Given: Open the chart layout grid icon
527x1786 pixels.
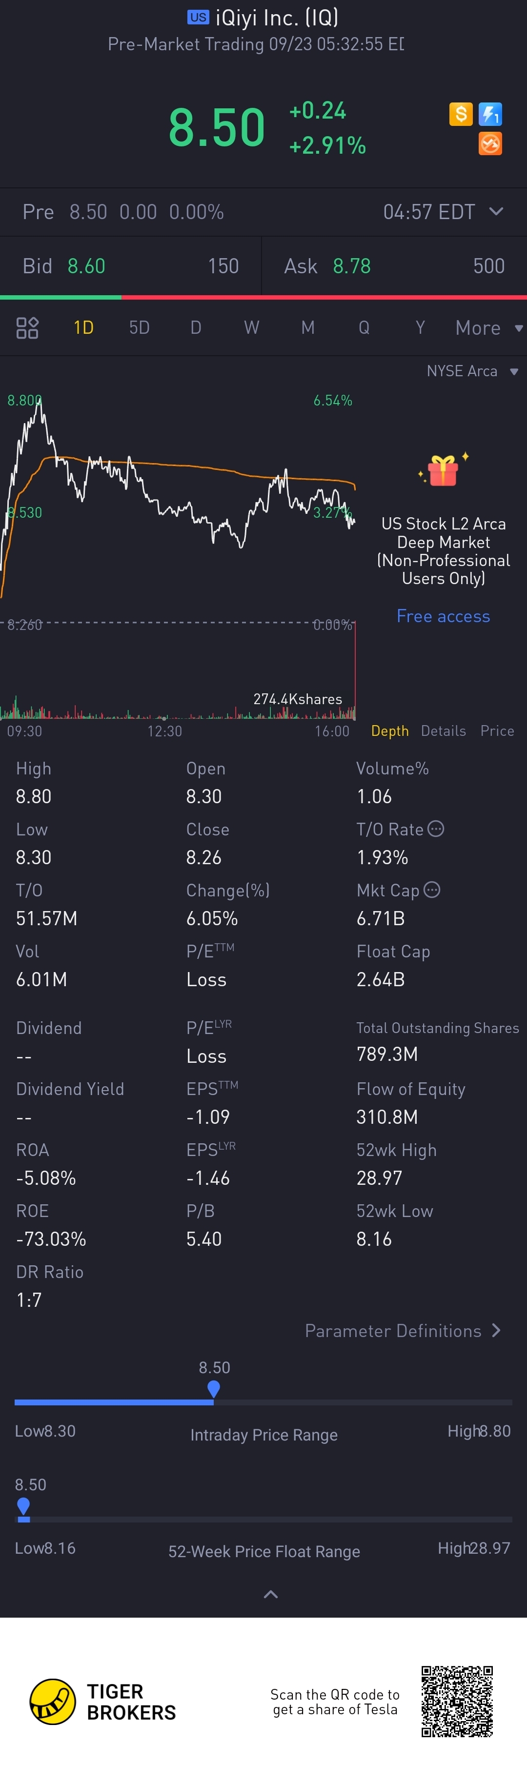Looking at the screenshot, I should coord(27,327).
